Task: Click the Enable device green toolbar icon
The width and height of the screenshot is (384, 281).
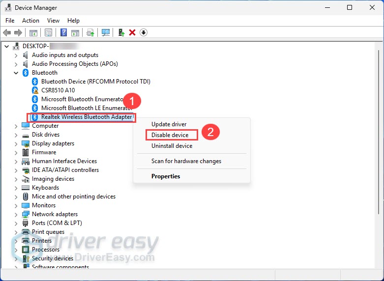Action: coord(121,32)
